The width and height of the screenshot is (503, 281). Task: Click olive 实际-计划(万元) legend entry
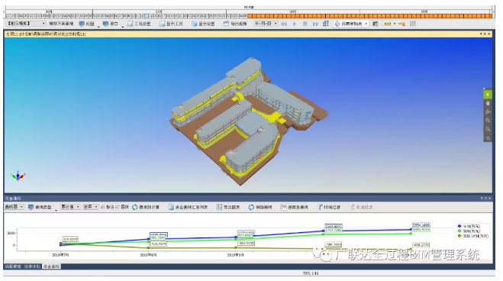tap(472, 236)
